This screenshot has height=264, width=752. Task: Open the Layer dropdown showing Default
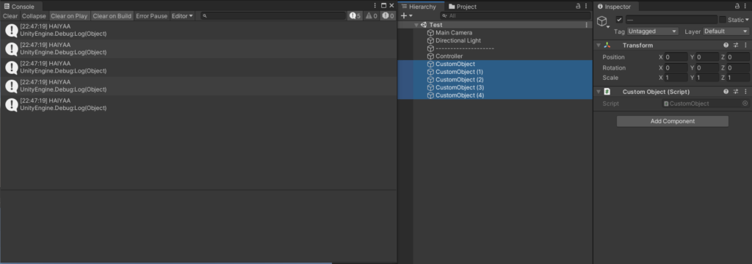click(726, 31)
